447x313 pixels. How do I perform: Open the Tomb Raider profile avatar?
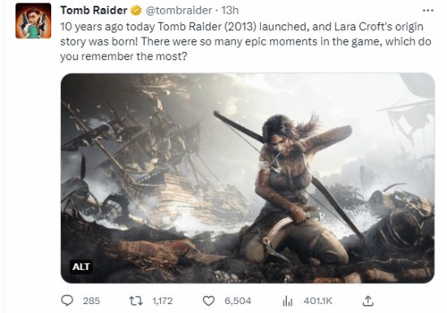(33, 21)
